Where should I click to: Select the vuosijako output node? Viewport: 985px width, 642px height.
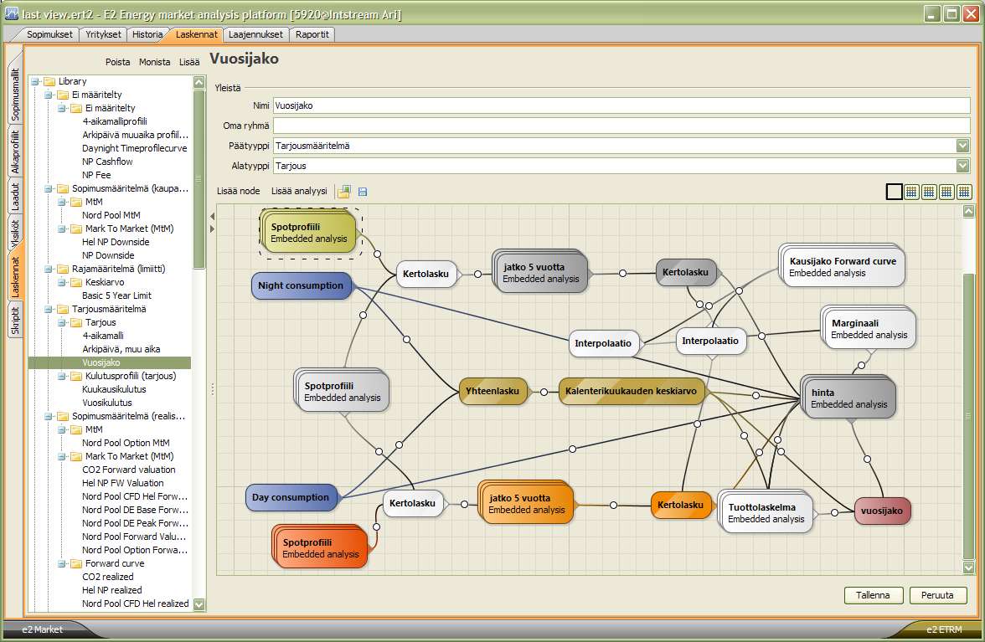point(882,511)
